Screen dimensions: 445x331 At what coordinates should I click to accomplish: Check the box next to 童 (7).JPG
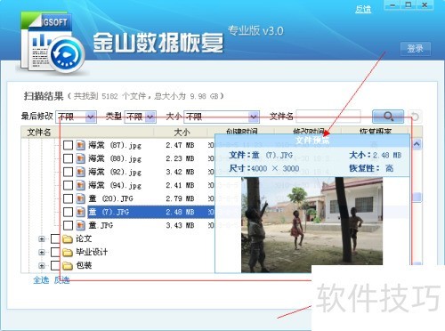click(x=68, y=212)
